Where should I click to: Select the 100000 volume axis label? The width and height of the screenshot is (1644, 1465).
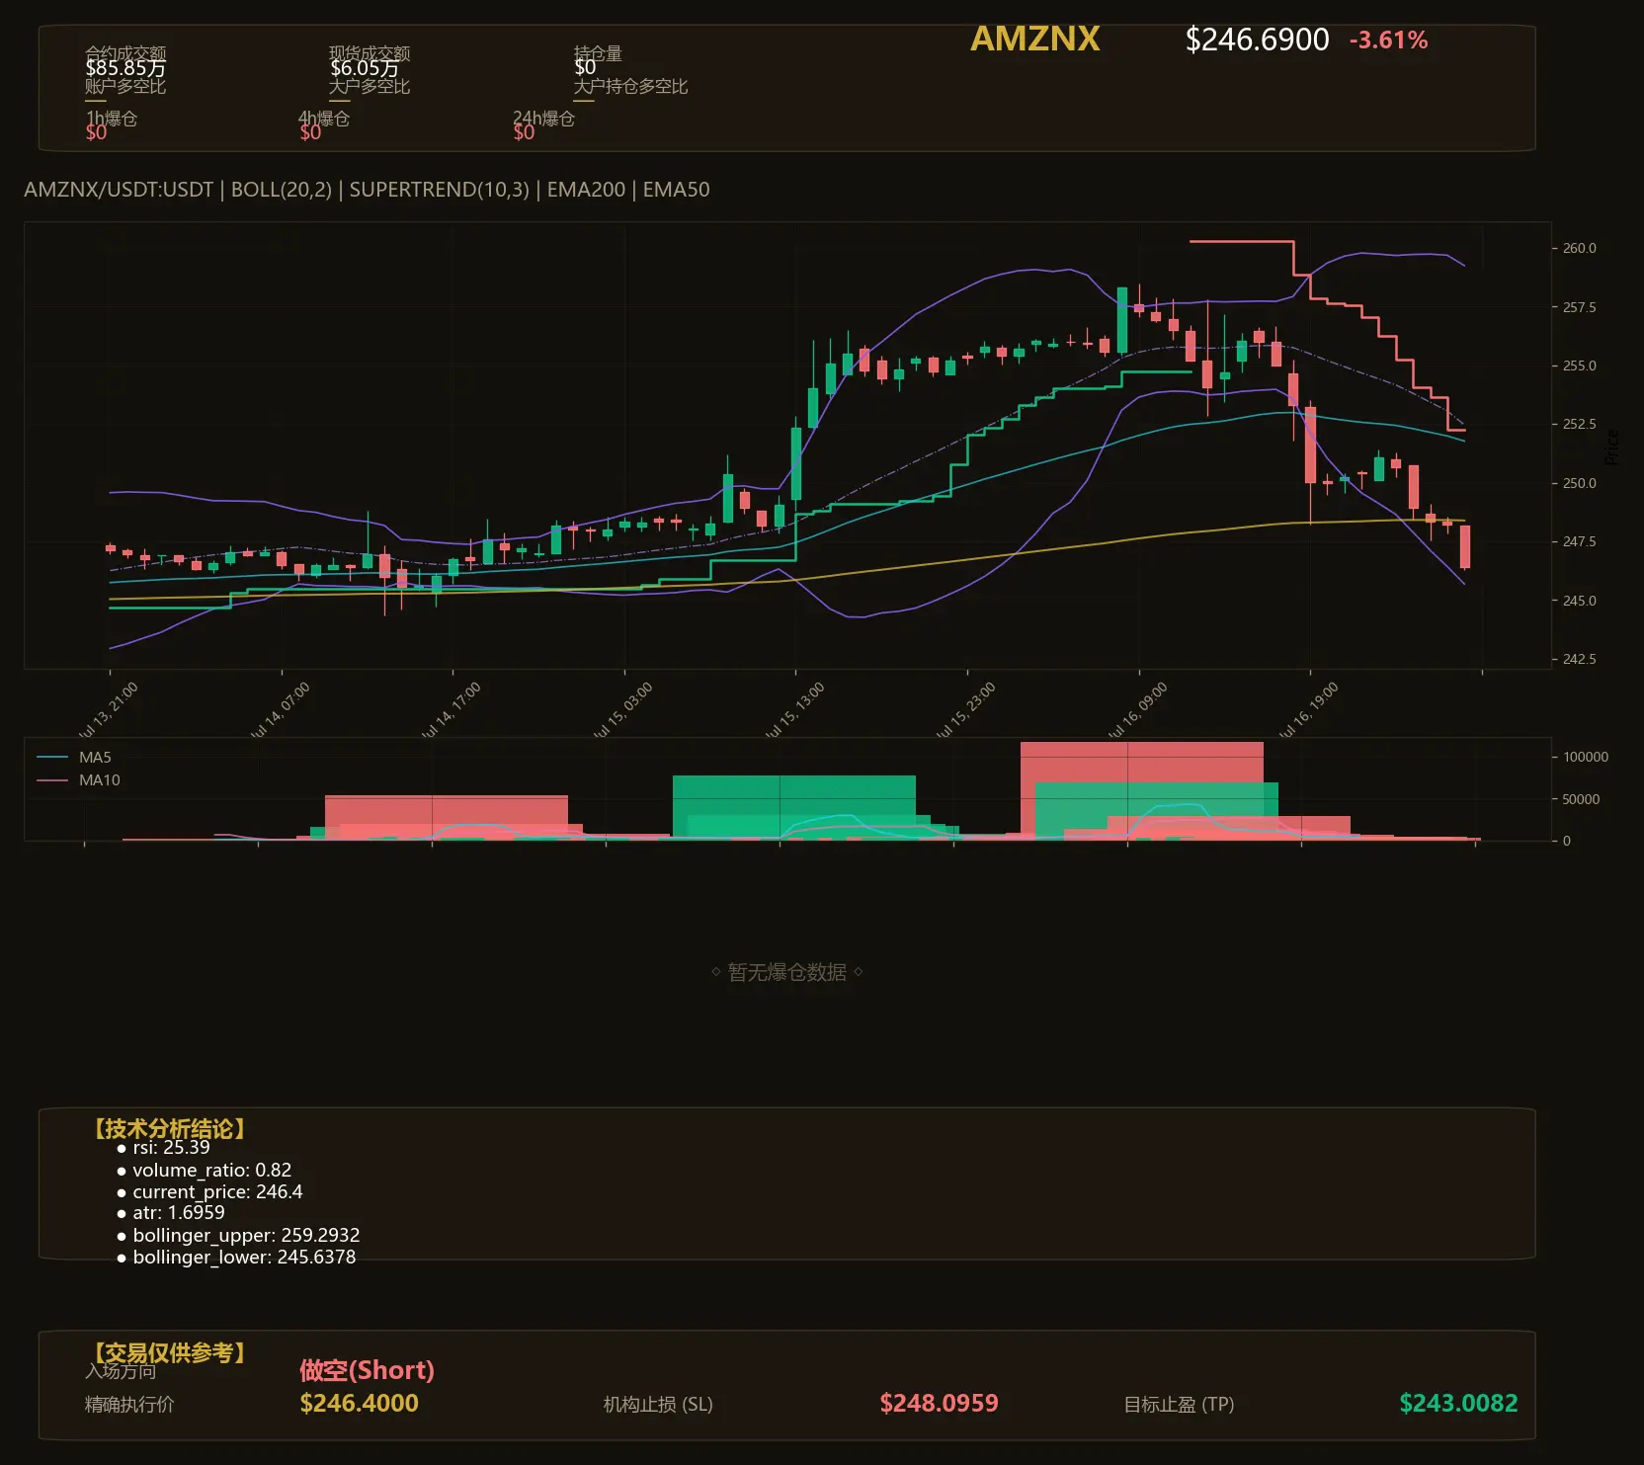click(x=1586, y=757)
